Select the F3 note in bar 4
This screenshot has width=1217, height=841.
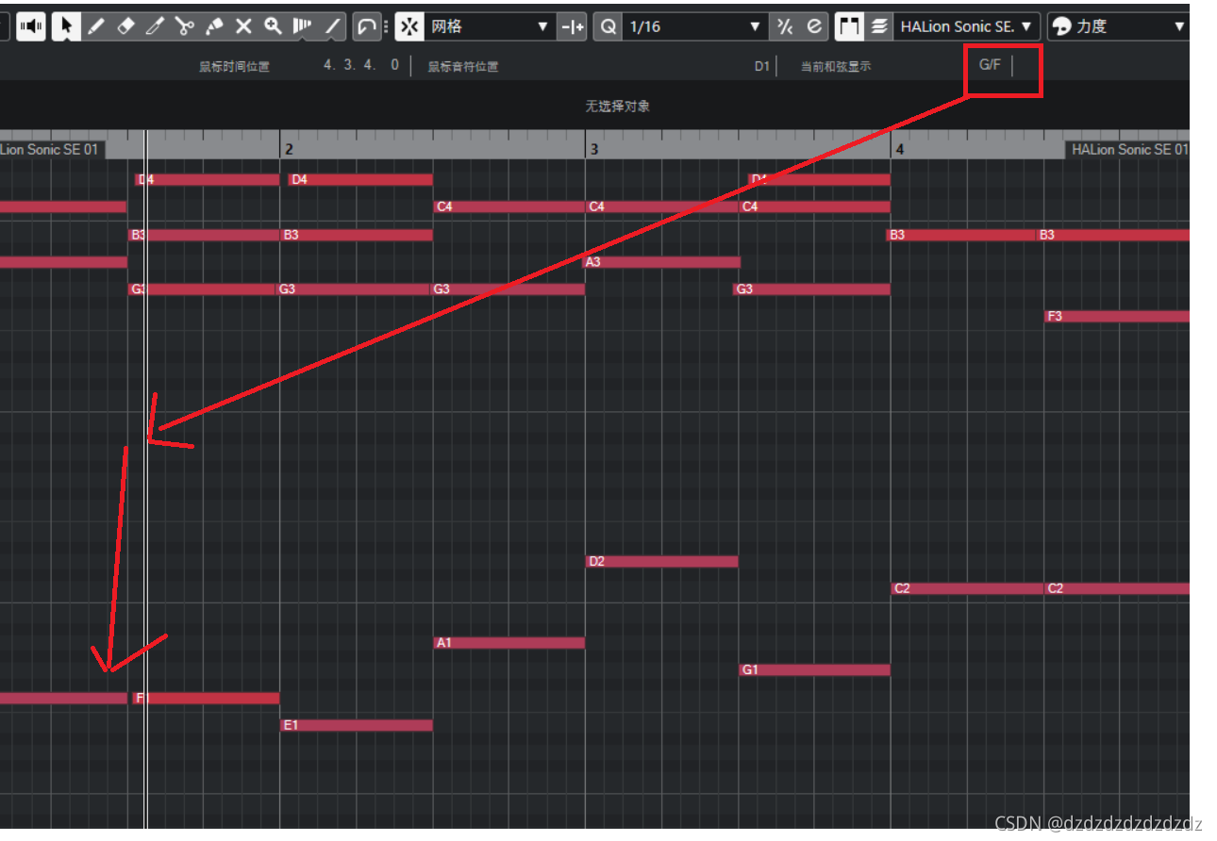coord(1117,316)
